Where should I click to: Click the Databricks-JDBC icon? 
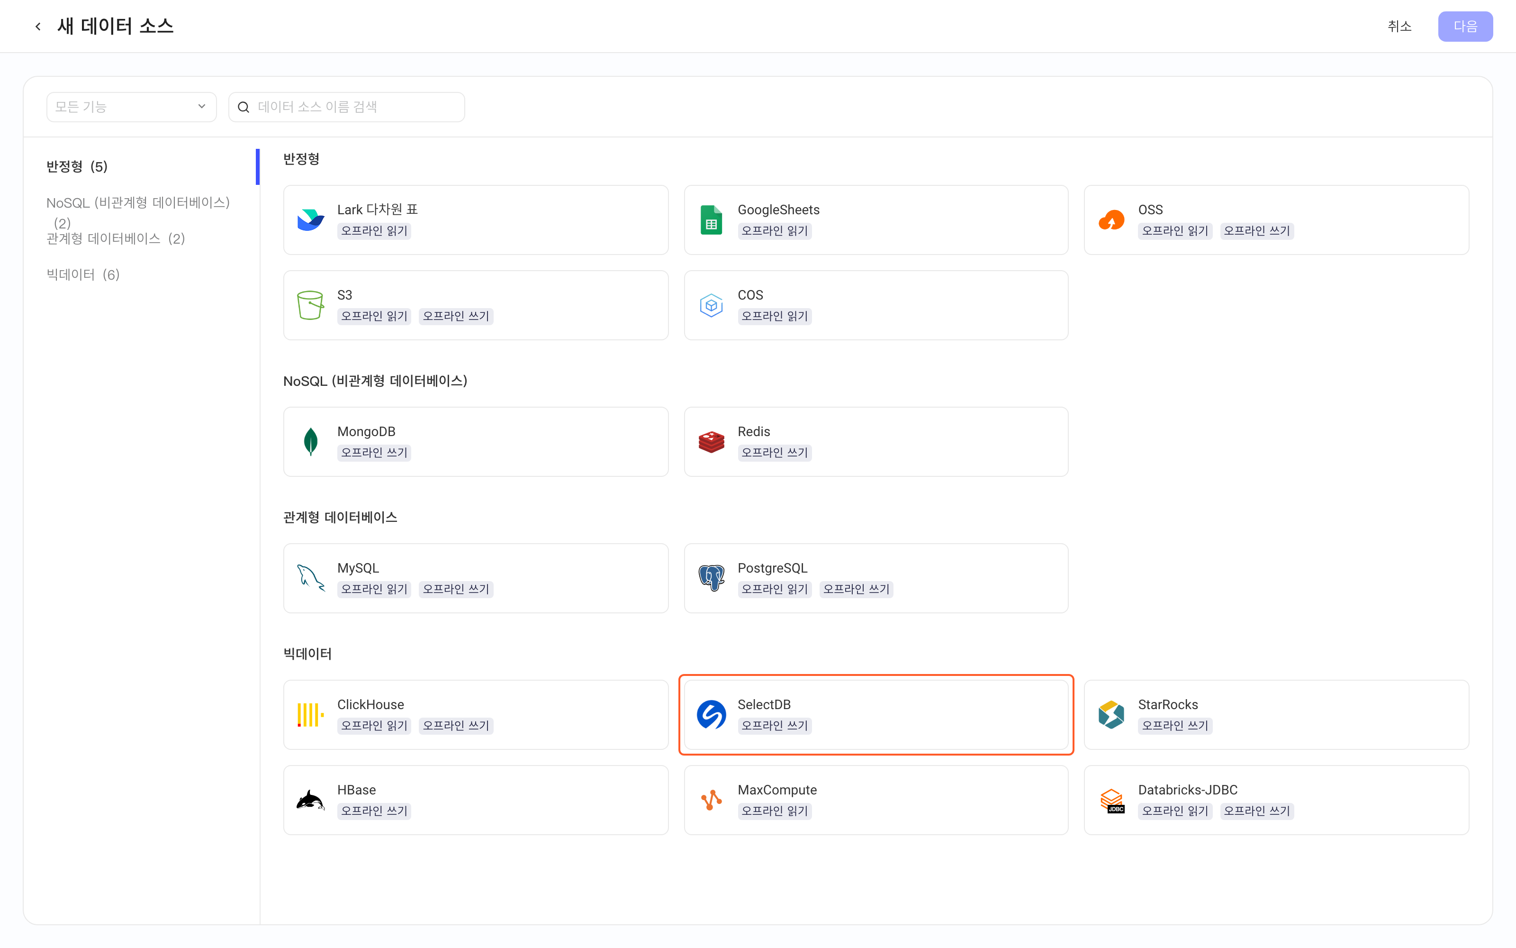pos(1111,801)
